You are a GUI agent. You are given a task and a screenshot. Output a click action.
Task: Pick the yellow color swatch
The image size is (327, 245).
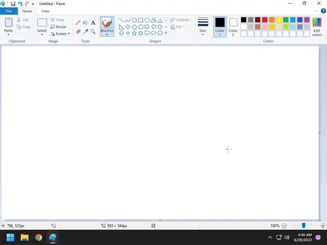pos(278,20)
